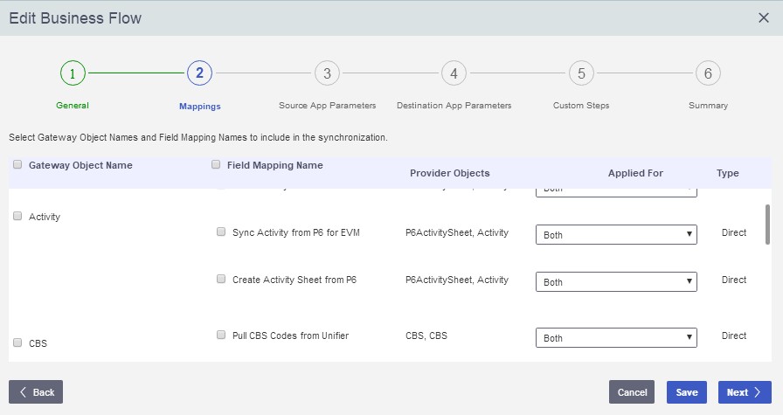Check the Gateway Object Name select-all box
The image size is (783, 415).
click(x=17, y=164)
